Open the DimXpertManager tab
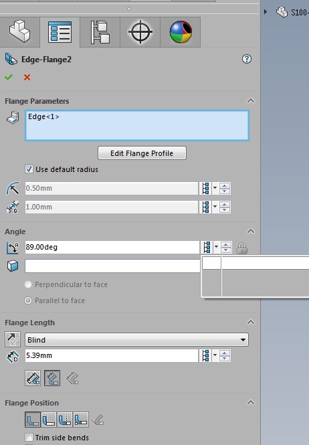This screenshot has height=445, width=309. pyautogui.click(x=140, y=32)
